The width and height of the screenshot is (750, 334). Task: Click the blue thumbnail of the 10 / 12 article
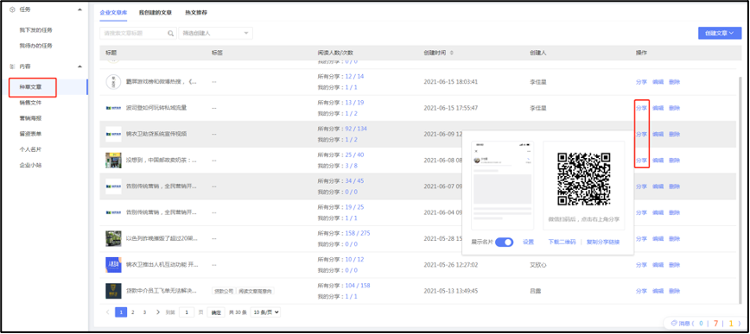point(113,265)
